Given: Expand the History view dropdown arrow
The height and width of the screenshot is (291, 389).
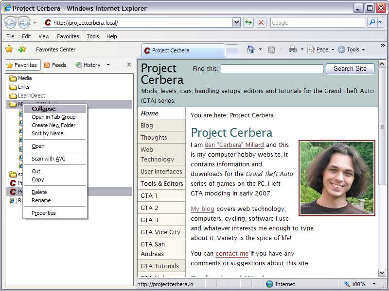Looking at the screenshot, I should [x=108, y=65].
